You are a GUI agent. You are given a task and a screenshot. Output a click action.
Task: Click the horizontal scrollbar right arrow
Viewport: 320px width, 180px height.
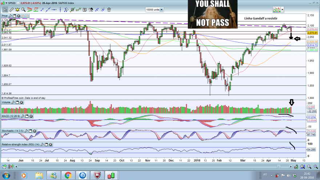click(x=291, y=167)
